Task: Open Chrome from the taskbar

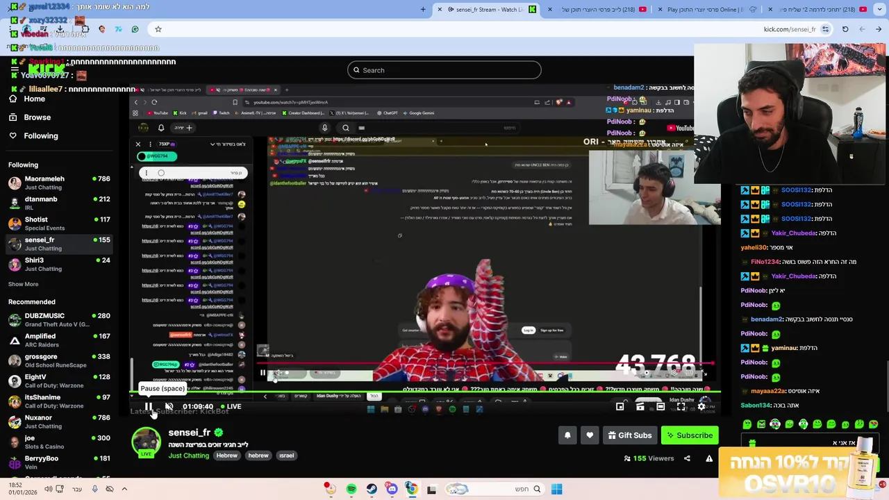Action: click(x=412, y=489)
